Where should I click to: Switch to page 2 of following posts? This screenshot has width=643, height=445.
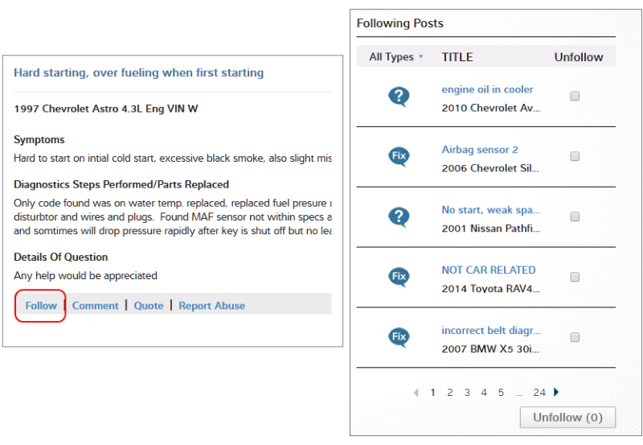(450, 393)
